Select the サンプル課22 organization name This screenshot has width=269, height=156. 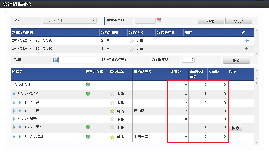(x=33, y=137)
